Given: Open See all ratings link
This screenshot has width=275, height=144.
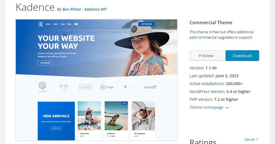Looking at the screenshot, I should point(249,139).
